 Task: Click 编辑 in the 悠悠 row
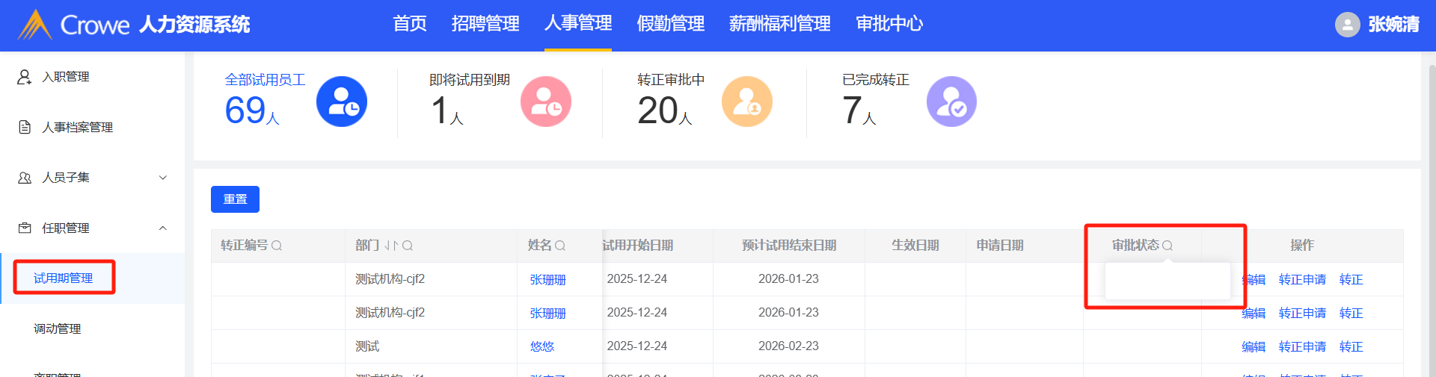tap(1254, 346)
